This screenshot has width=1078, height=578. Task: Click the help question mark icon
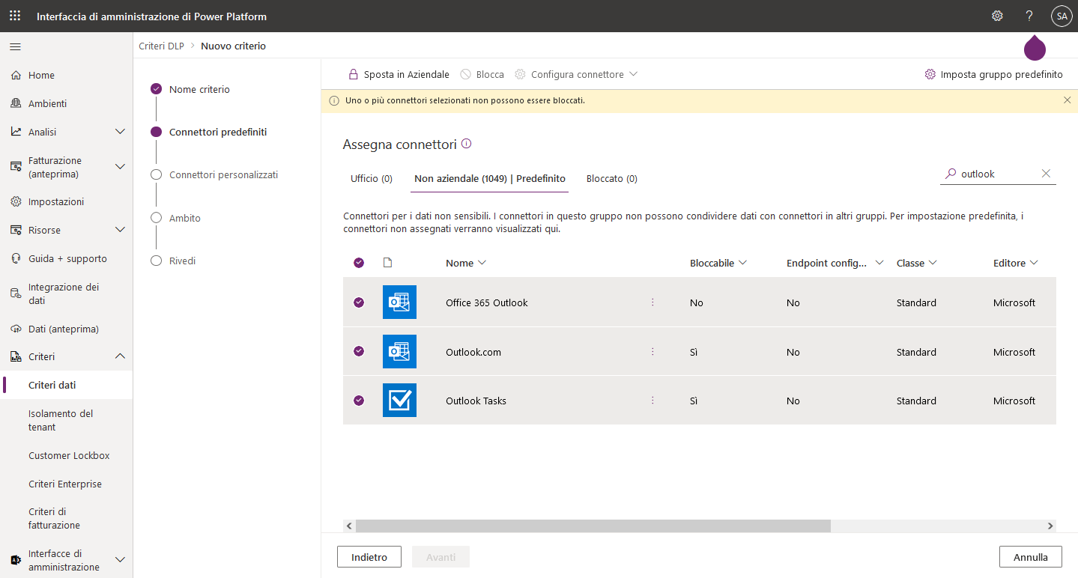tap(1029, 16)
